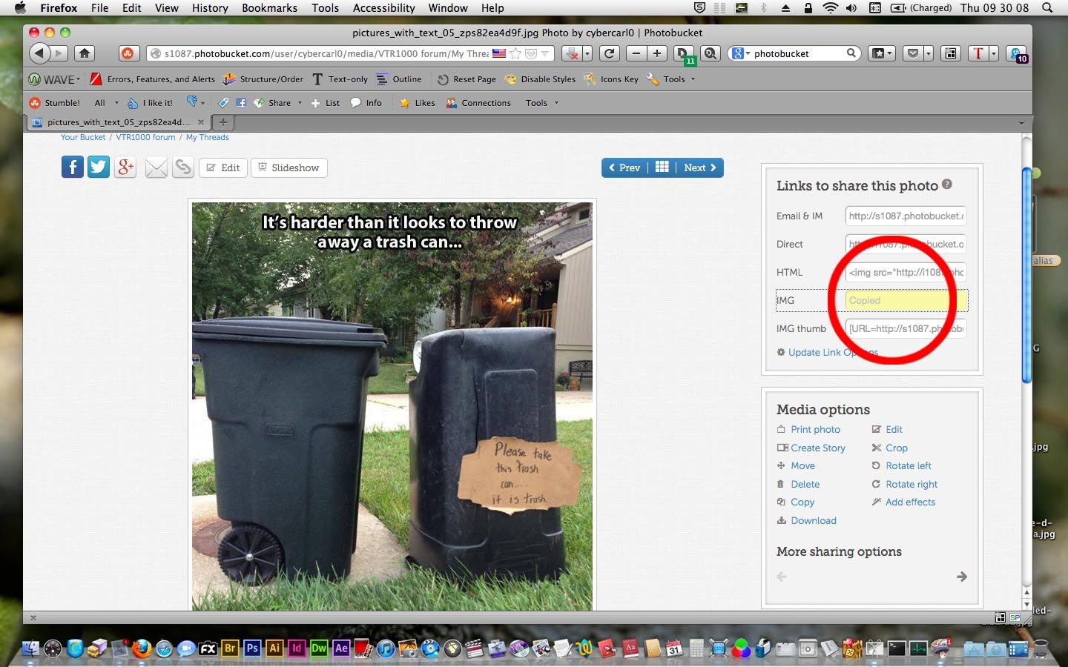This screenshot has height=667, width=1068.
Task: Open new tab with plus button
Action: tap(222, 122)
